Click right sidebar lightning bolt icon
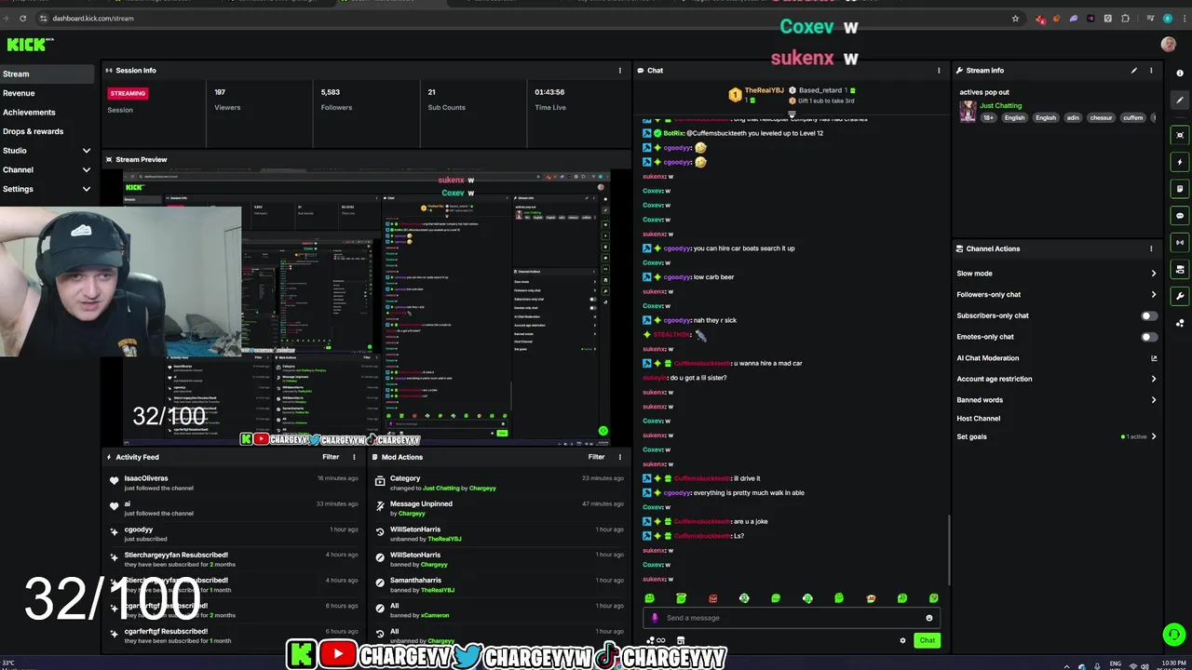This screenshot has width=1192, height=670. tap(1180, 162)
